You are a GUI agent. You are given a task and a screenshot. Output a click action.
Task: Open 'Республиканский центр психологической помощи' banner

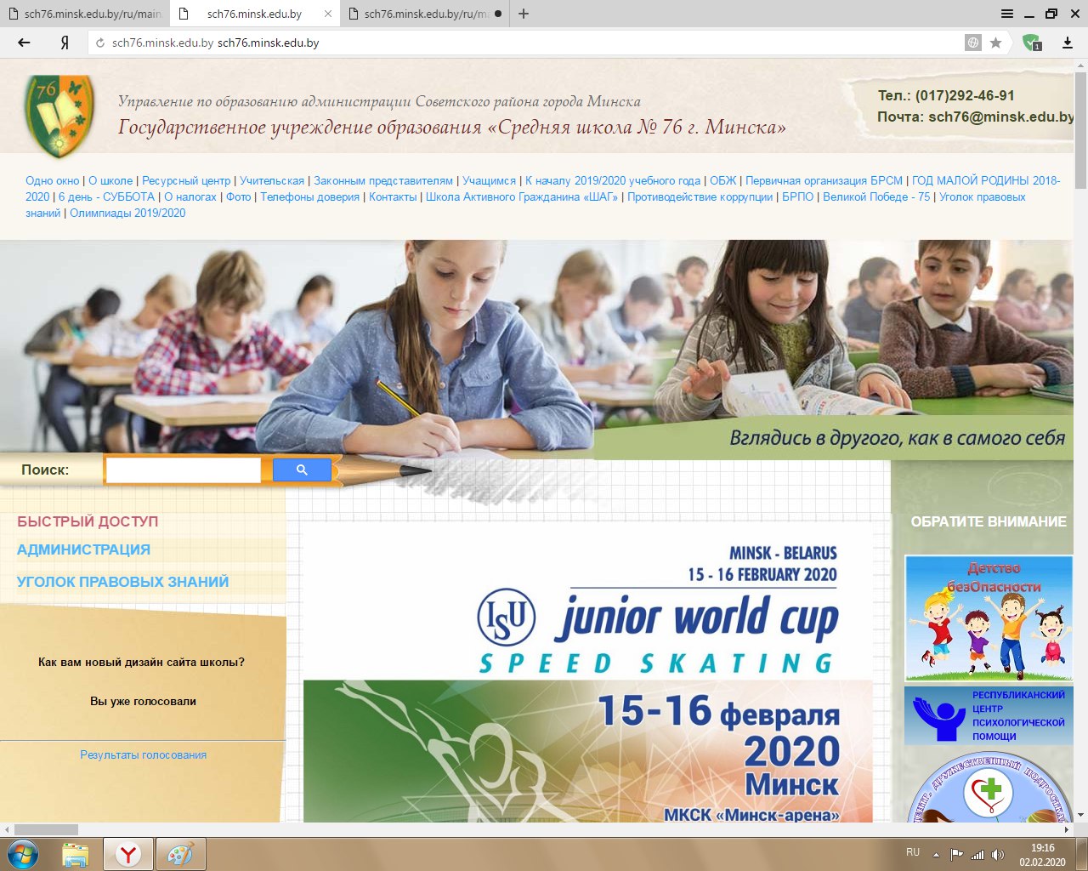pos(989,716)
